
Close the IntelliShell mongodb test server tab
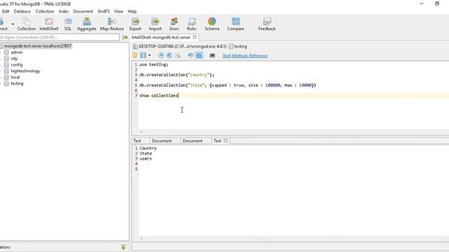pos(195,37)
